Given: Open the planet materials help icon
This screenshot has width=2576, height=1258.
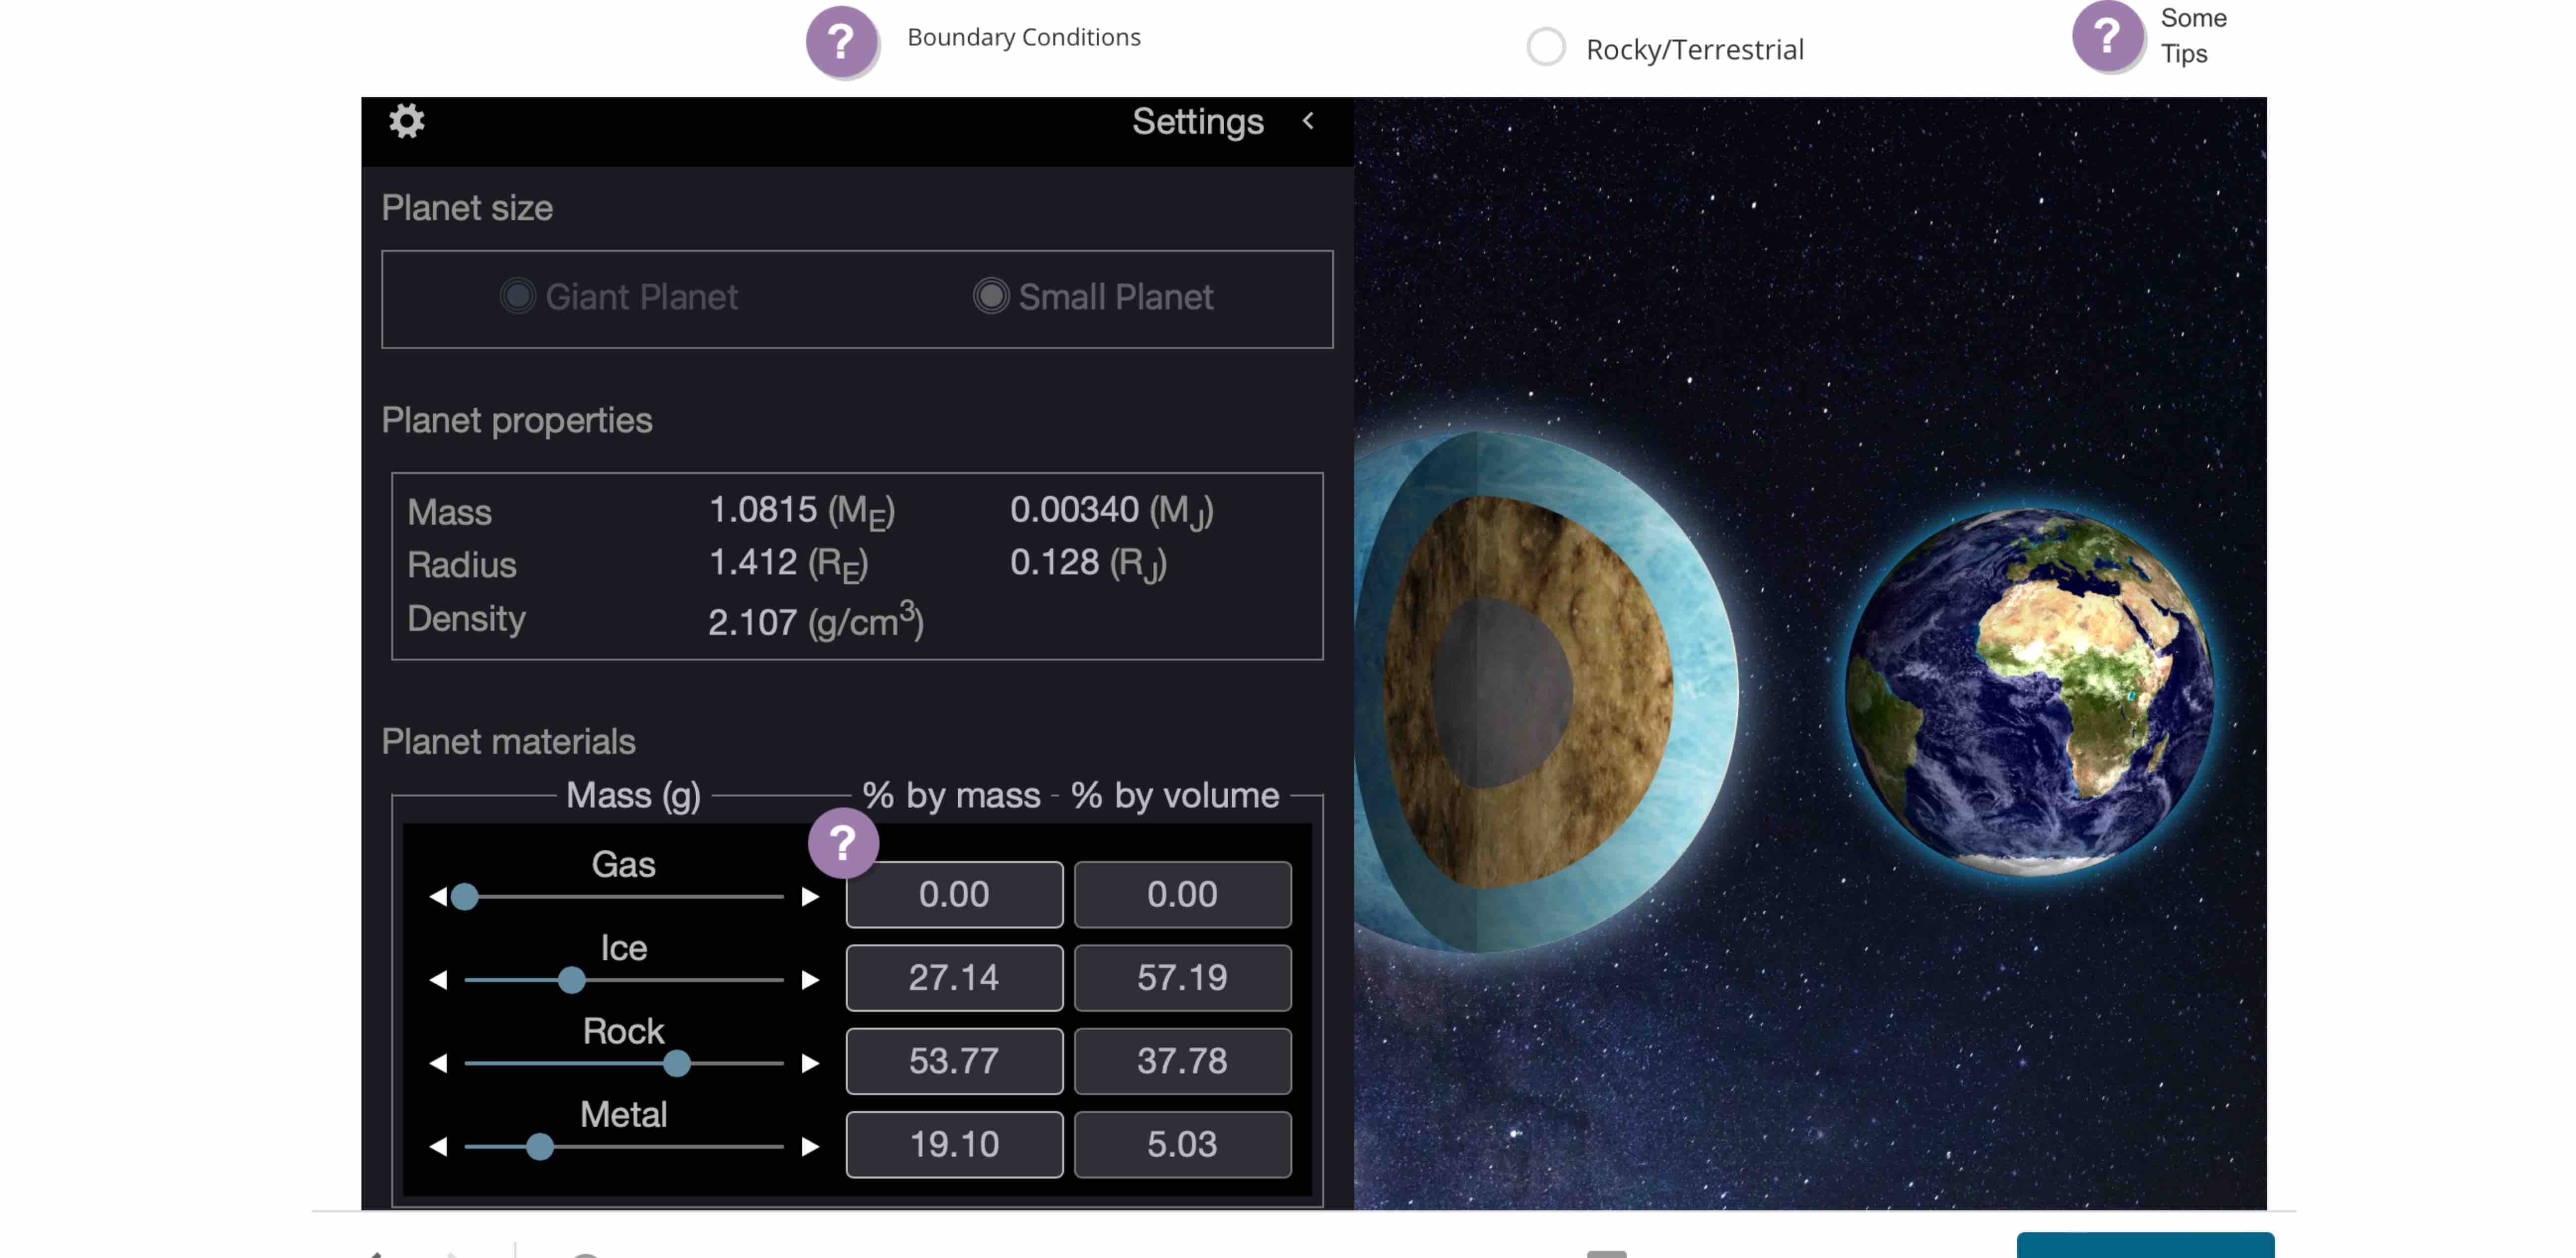Looking at the screenshot, I should 843,843.
